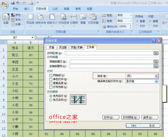Select row 13 header
This screenshot has height=137, width=168.
(4, 134)
